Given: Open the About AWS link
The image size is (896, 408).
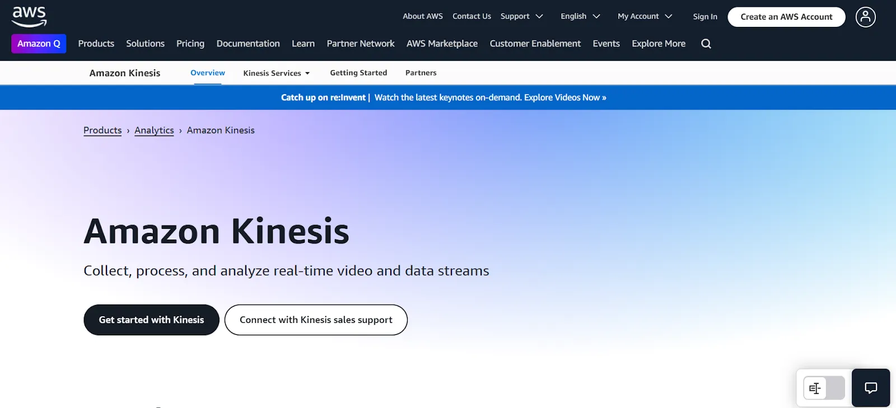Looking at the screenshot, I should click(423, 16).
